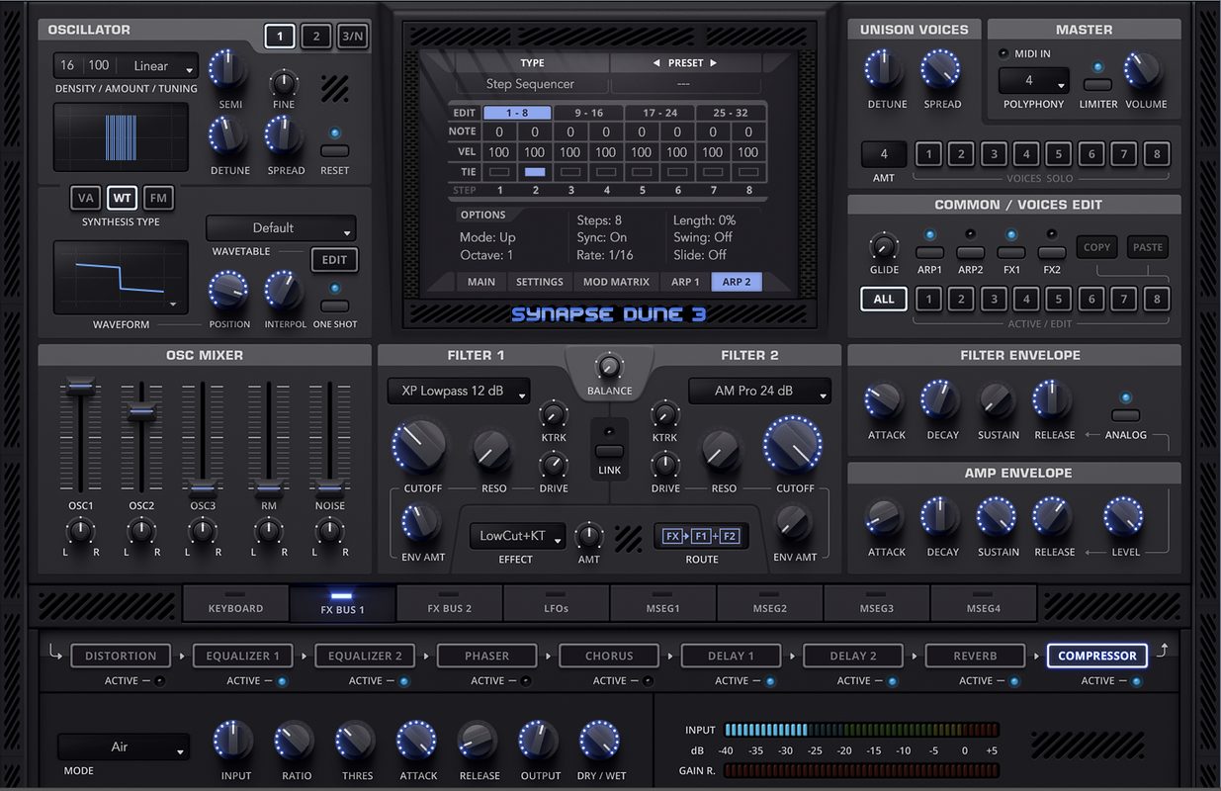Click the wavetable EDIT button
Image resolution: width=1221 pixels, height=791 pixels.
(334, 260)
